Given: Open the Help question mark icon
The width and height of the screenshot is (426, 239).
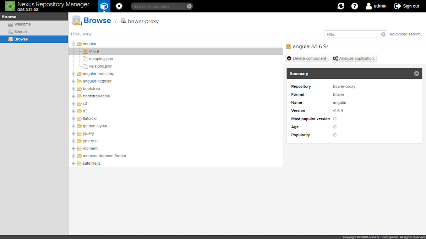Looking at the screenshot, I should [355, 6].
